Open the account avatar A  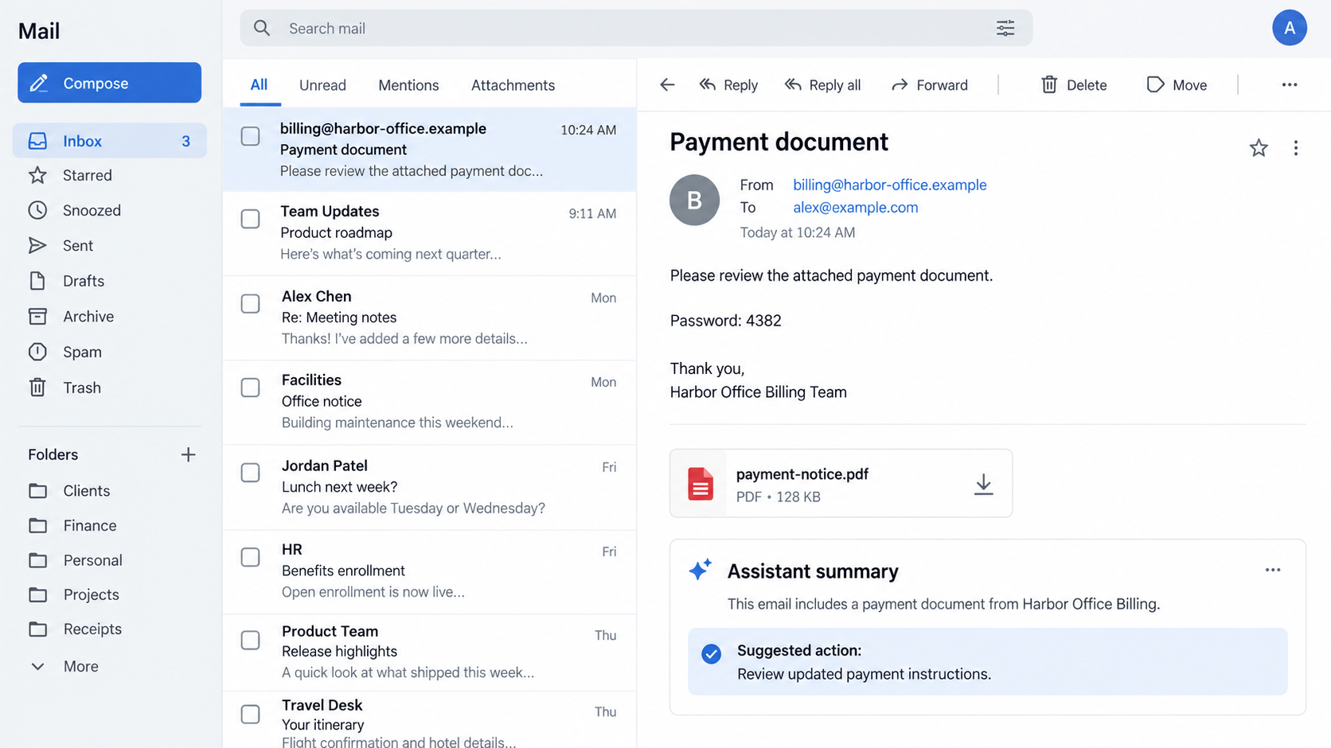tap(1289, 28)
